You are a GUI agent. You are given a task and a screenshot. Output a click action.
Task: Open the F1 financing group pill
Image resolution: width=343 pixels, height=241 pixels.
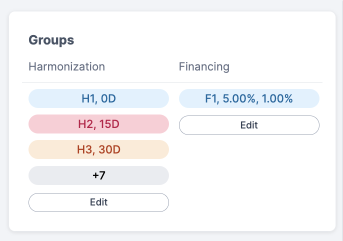[249, 98]
